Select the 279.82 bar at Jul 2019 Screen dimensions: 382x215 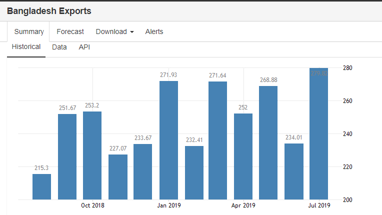318,133
